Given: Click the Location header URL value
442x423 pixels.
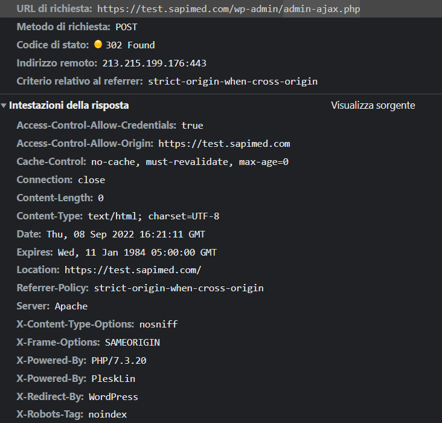Looking at the screenshot, I should click(x=133, y=270).
